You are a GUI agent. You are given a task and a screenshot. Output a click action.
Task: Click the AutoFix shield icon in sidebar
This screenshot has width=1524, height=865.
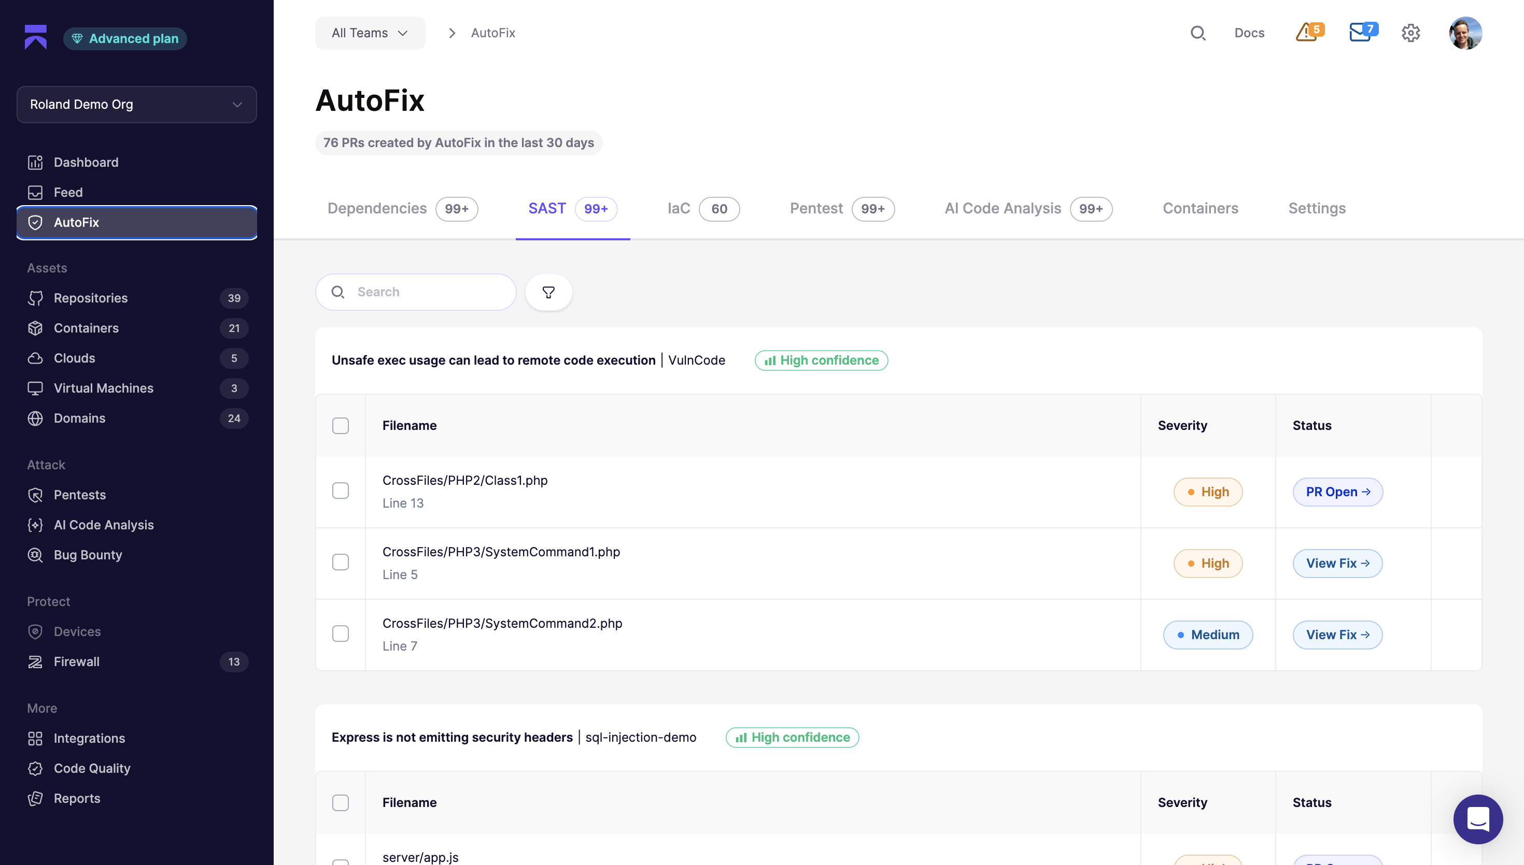[35, 222]
